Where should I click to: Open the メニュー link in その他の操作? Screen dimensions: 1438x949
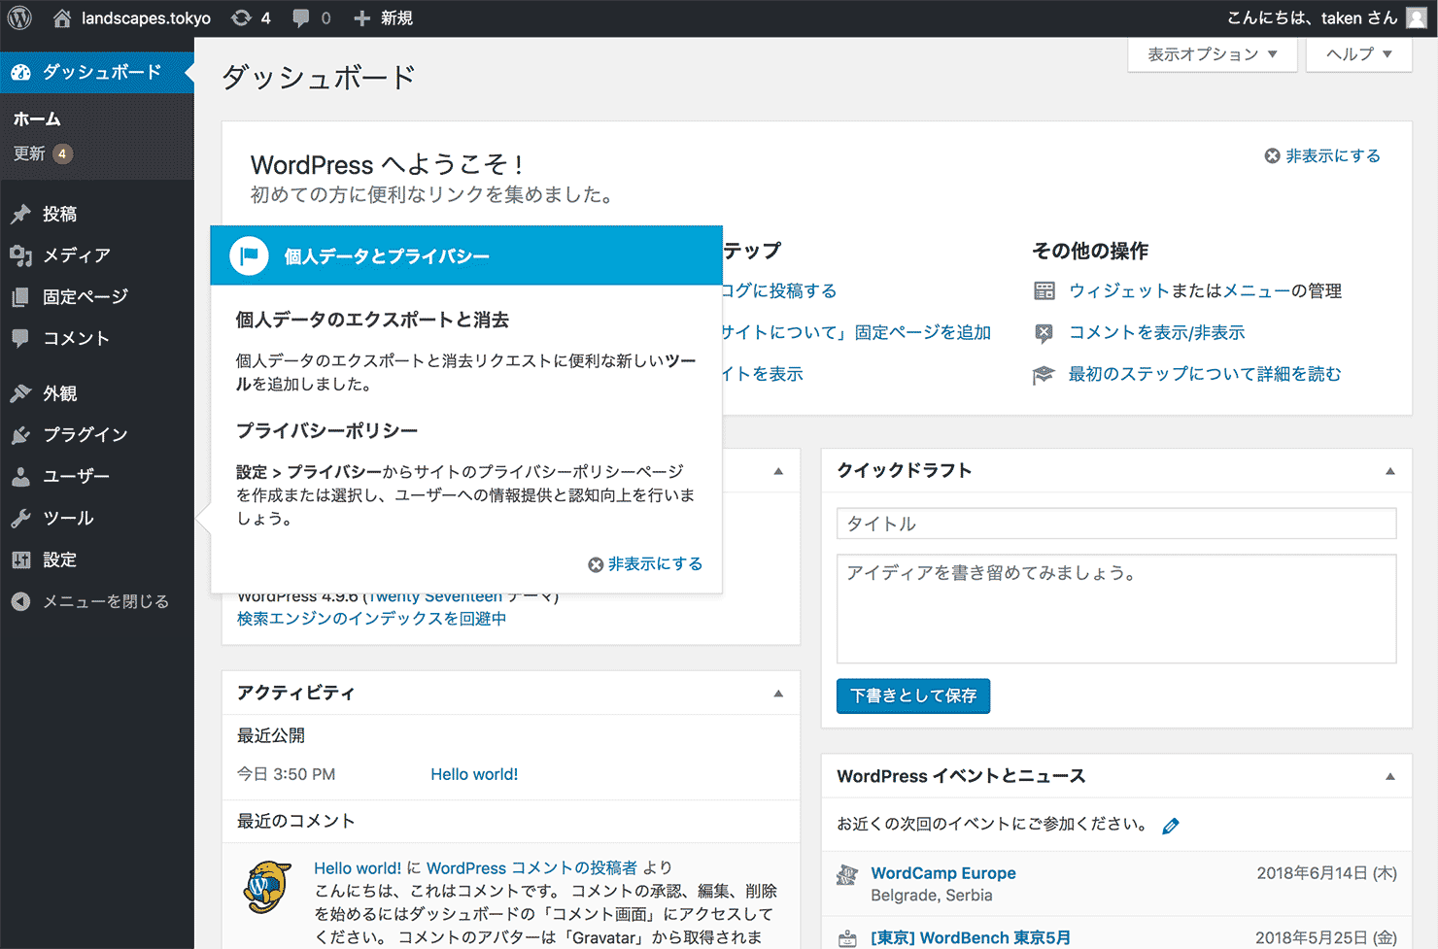coord(1256,291)
